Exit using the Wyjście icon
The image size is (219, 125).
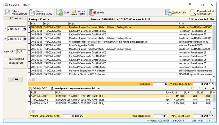click(97, 12)
